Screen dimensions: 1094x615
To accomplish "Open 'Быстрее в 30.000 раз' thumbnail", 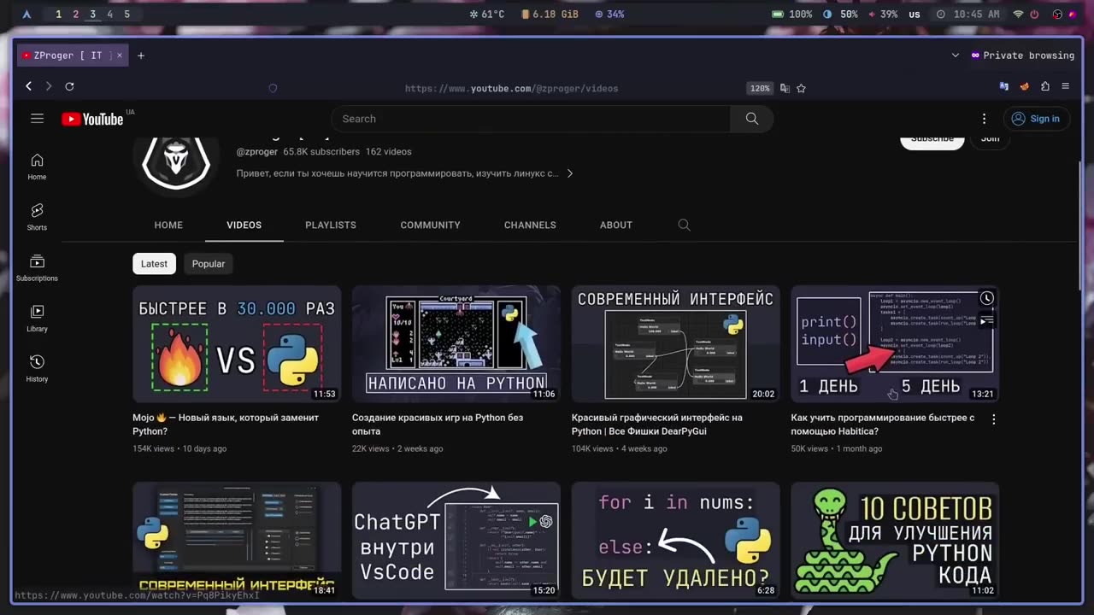I will click(x=237, y=343).
